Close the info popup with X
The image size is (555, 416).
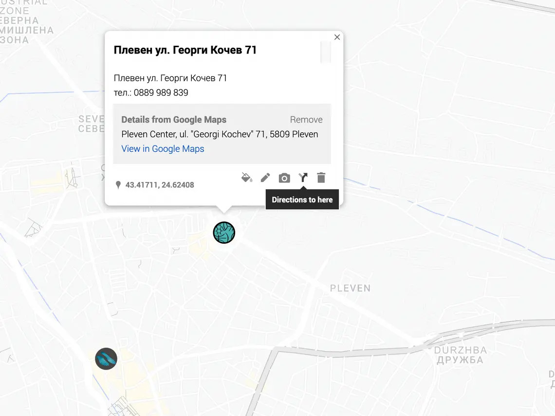point(337,37)
